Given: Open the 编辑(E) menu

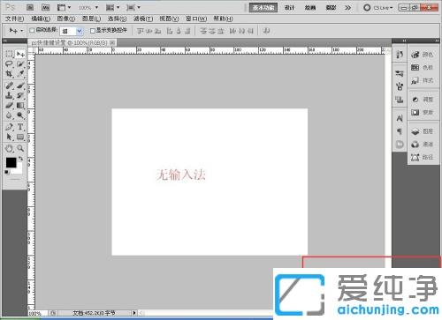Looking at the screenshot, I should pyautogui.click(x=41, y=19).
